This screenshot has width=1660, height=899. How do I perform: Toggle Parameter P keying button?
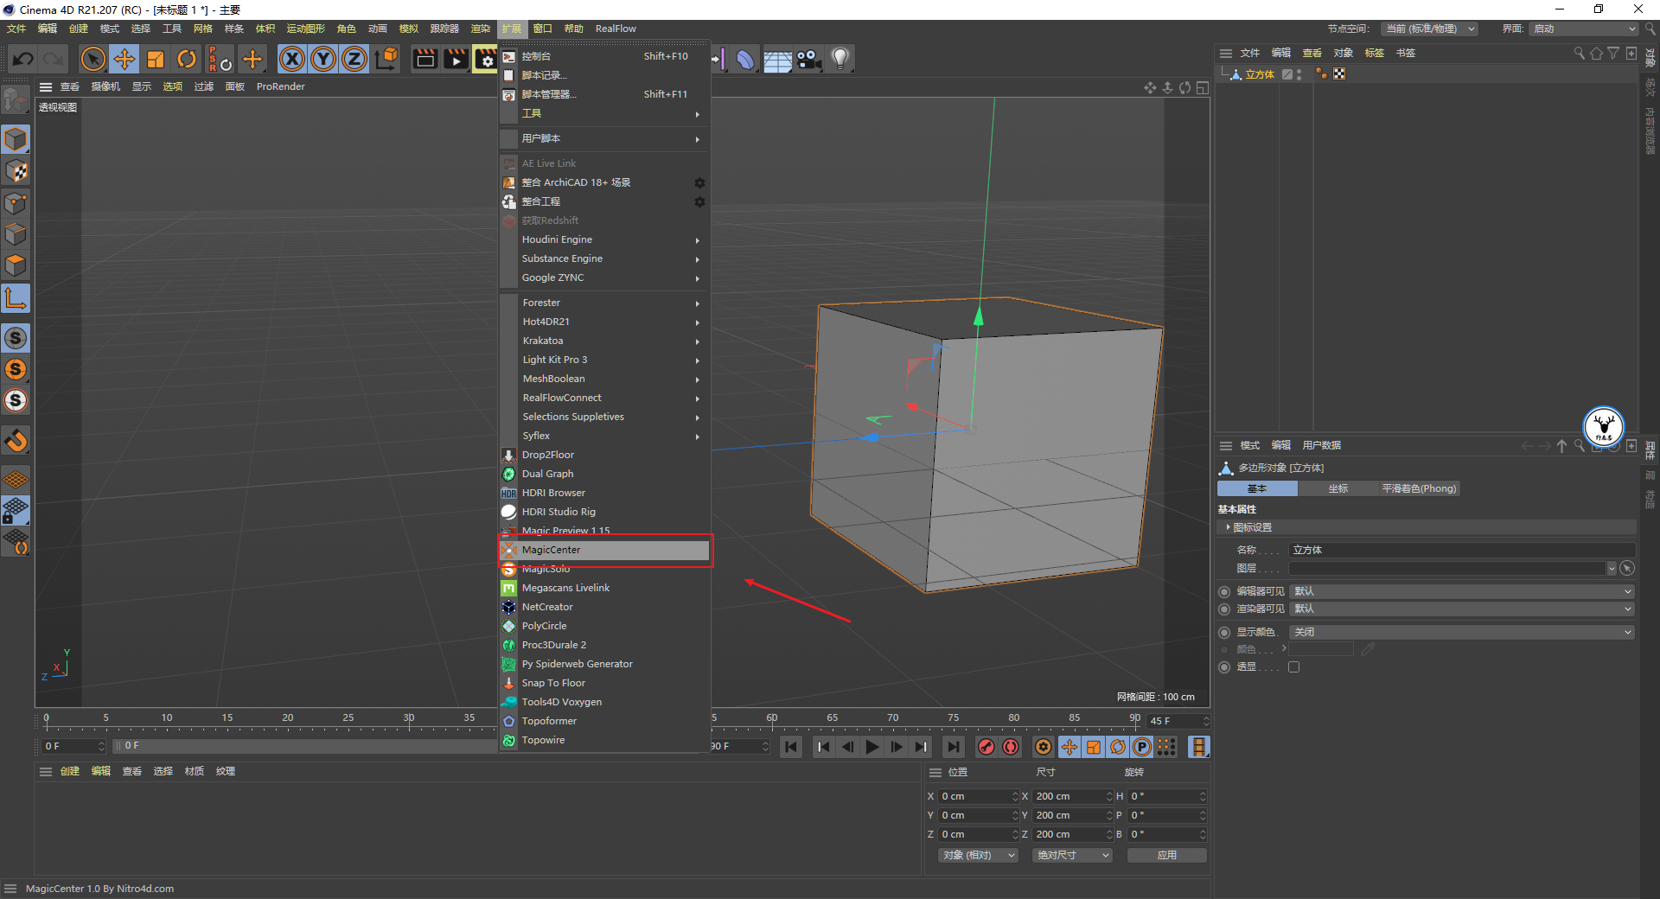(x=1142, y=747)
